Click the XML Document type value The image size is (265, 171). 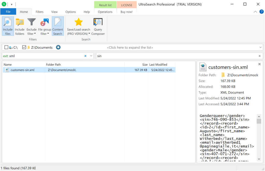[232, 92]
